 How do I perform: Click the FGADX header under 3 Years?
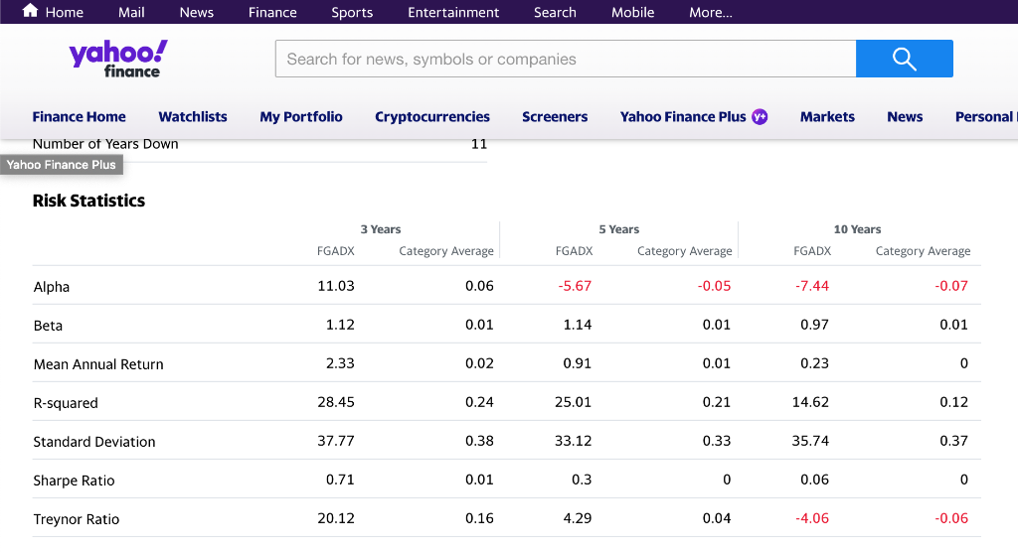(336, 251)
